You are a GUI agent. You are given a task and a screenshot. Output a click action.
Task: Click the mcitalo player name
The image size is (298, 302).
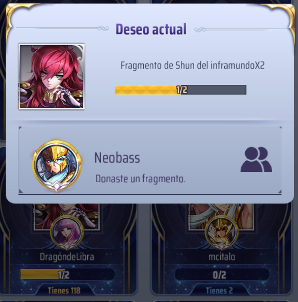click(x=222, y=257)
